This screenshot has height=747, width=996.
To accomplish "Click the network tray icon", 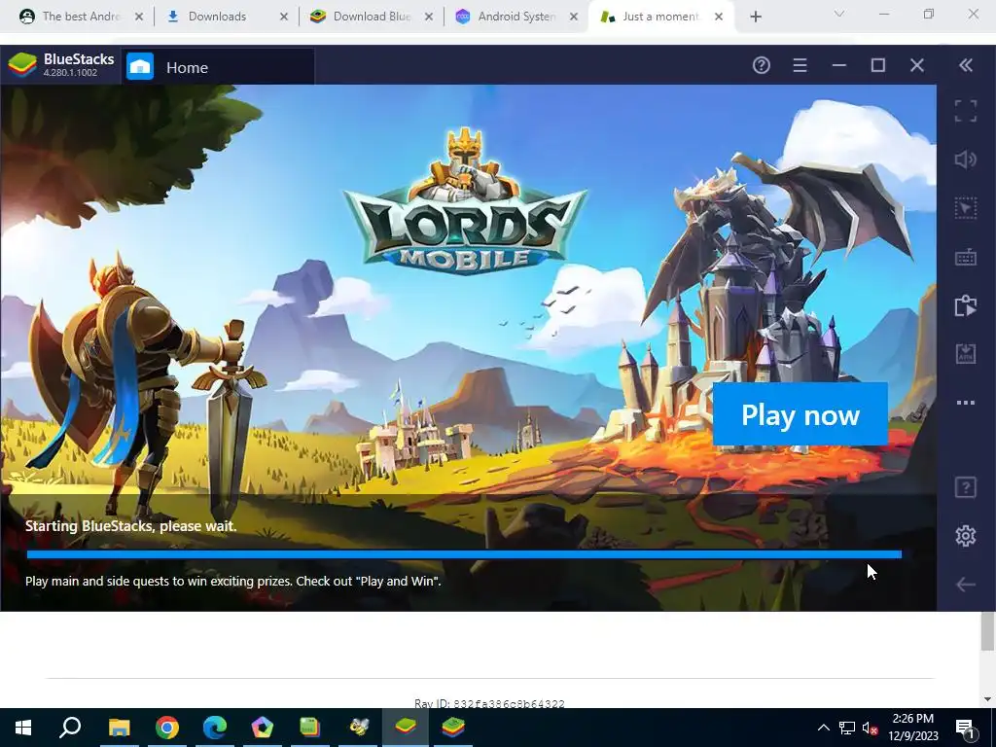I will (847, 728).
